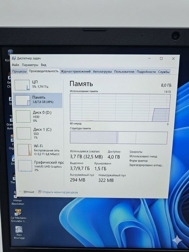Click the Использование памяти usage graph
This screenshot has width=189, height=252.
pos(120,107)
